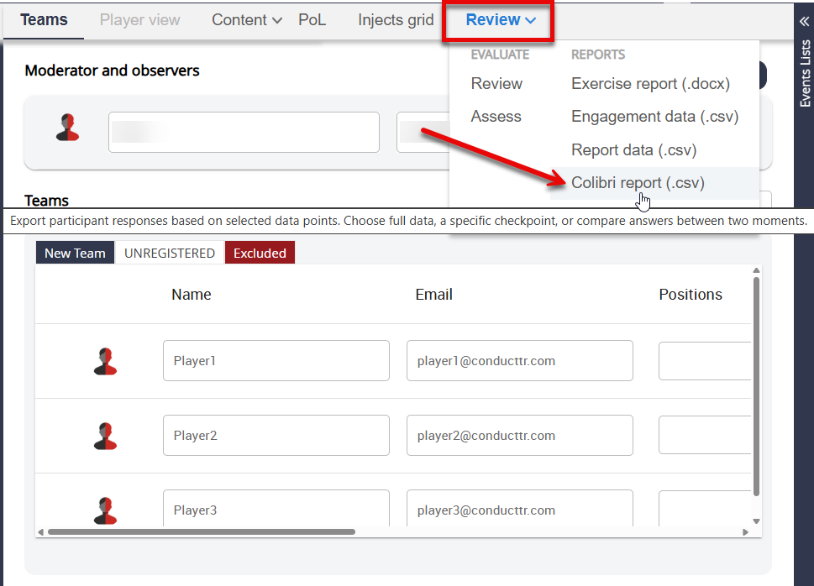Click the New Team button
The height and width of the screenshot is (586, 814).
tap(75, 253)
